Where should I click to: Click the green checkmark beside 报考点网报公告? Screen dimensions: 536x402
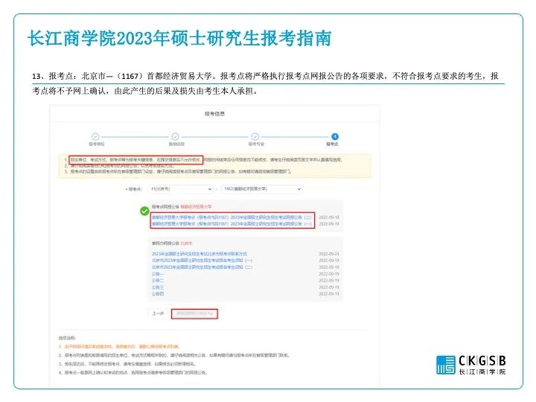click(x=144, y=211)
